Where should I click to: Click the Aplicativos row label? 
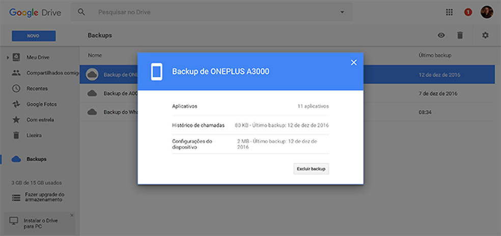[x=185, y=106]
